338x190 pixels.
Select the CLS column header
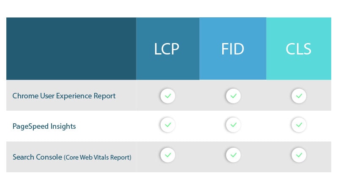(x=299, y=49)
